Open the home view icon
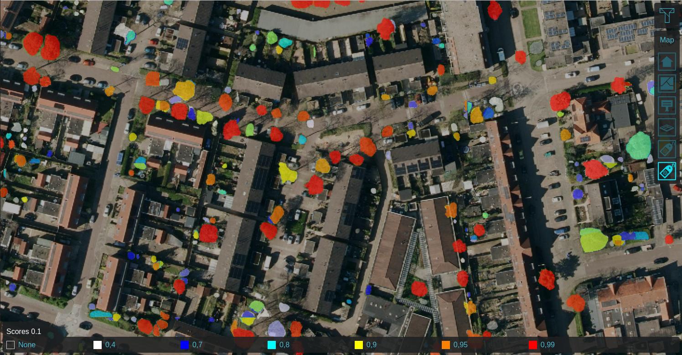Viewport: 682px width, 355px height. pyautogui.click(x=666, y=62)
